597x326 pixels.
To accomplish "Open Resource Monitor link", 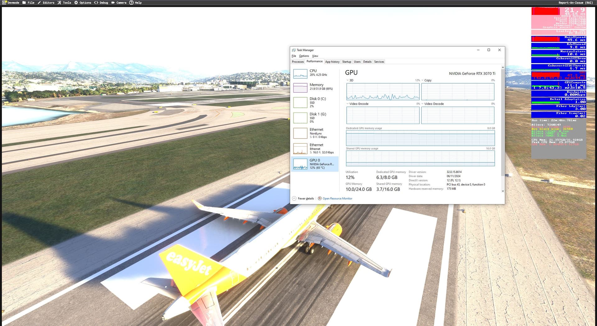I will click(x=335, y=199).
